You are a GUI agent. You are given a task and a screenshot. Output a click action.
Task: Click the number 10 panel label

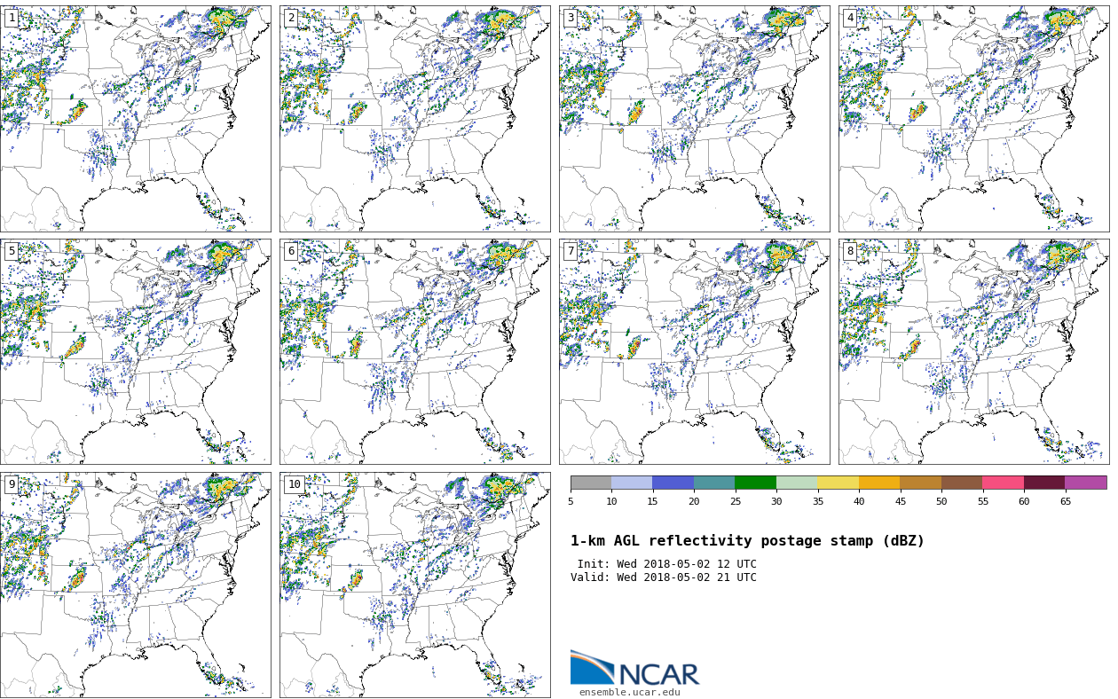294,484
